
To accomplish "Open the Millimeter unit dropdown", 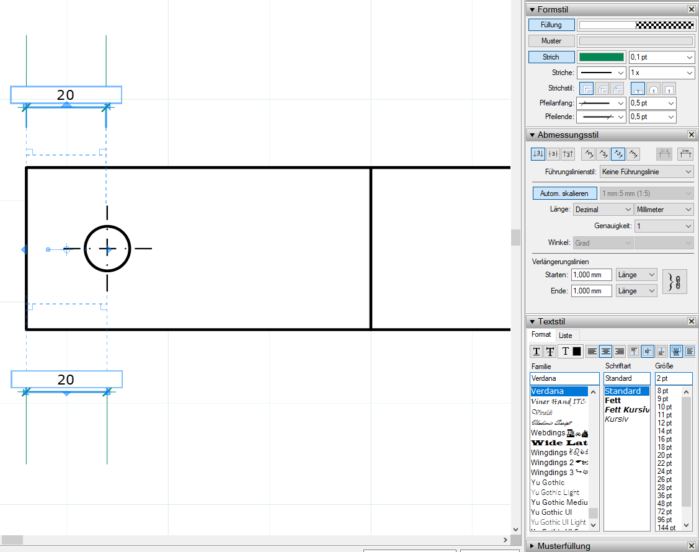I will pos(664,210).
